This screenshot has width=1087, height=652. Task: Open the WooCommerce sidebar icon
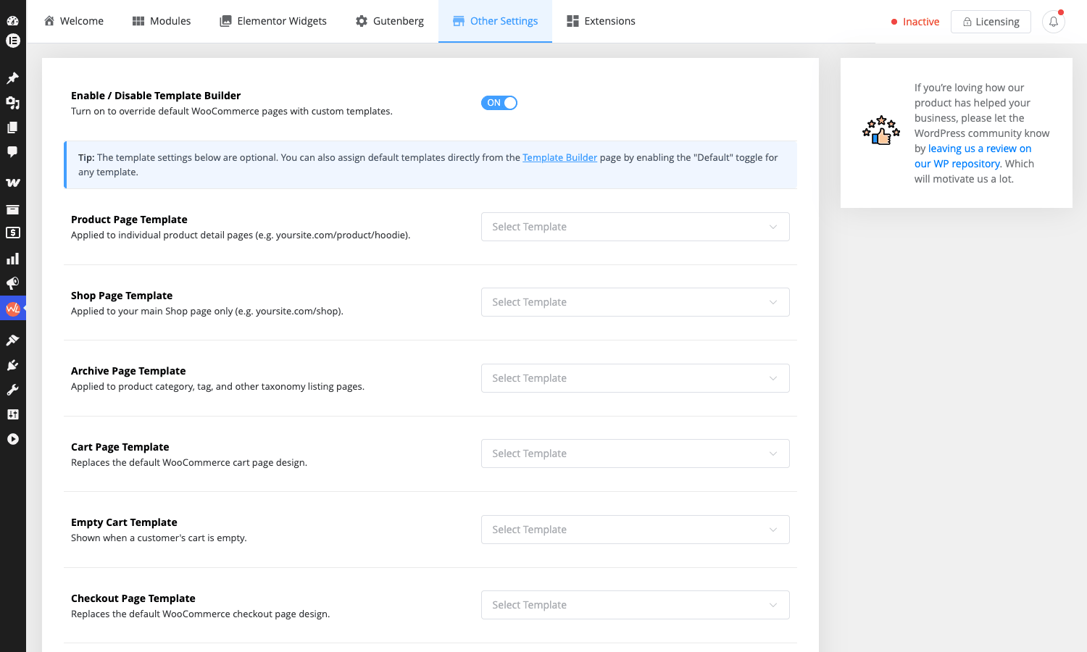tap(12, 183)
